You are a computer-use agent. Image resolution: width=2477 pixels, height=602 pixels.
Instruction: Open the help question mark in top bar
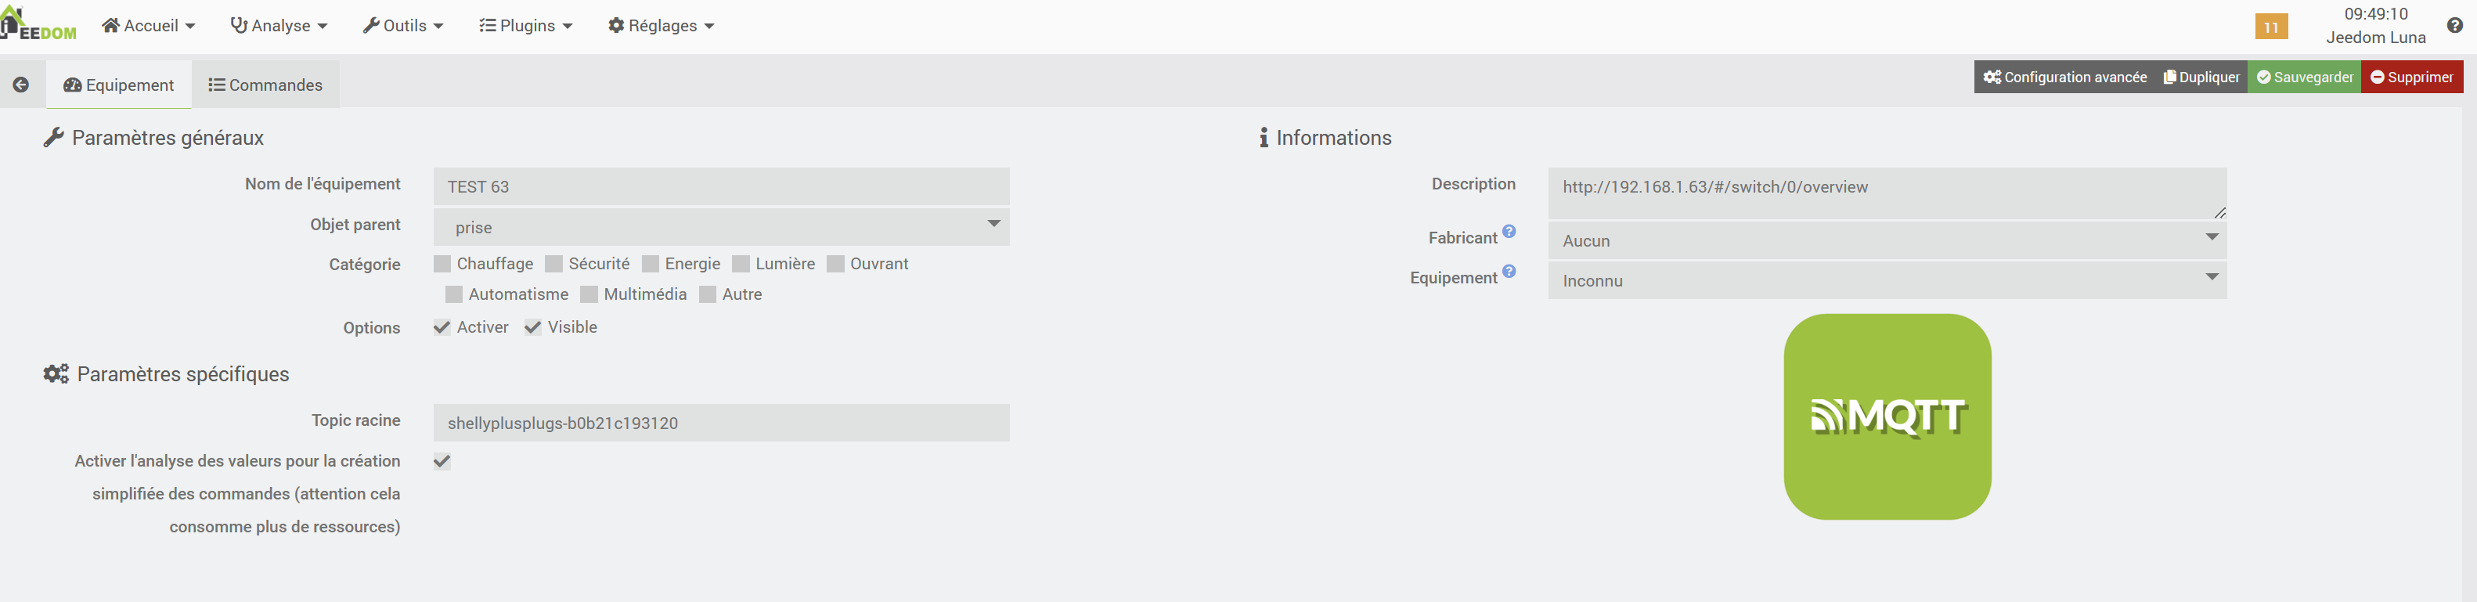pos(2455,26)
